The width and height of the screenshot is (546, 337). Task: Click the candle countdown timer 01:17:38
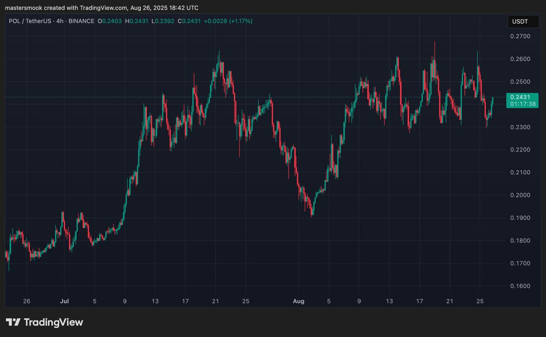[x=522, y=104]
